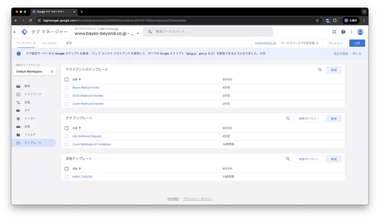The width and height of the screenshot is (380, 220).
Task: Toggle select-all checkbox in variable templates
Action: coord(66,169)
